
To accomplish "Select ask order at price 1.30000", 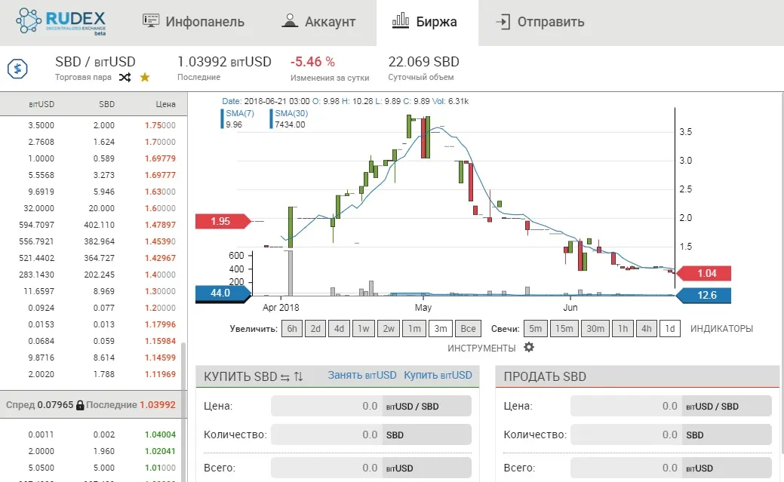I will 94,291.
